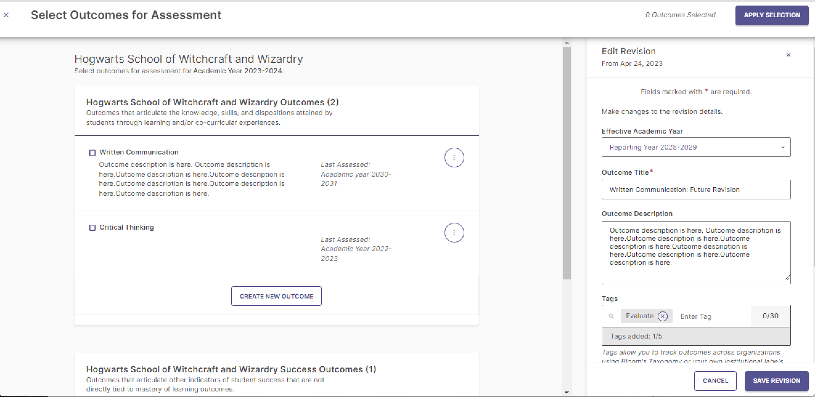Click Create New Outcome button
Screen dimensions: 815x397
click(x=276, y=296)
